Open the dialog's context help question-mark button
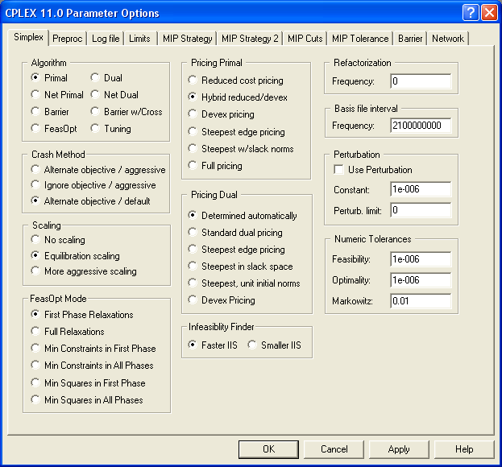The image size is (502, 467). click(x=471, y=12)
